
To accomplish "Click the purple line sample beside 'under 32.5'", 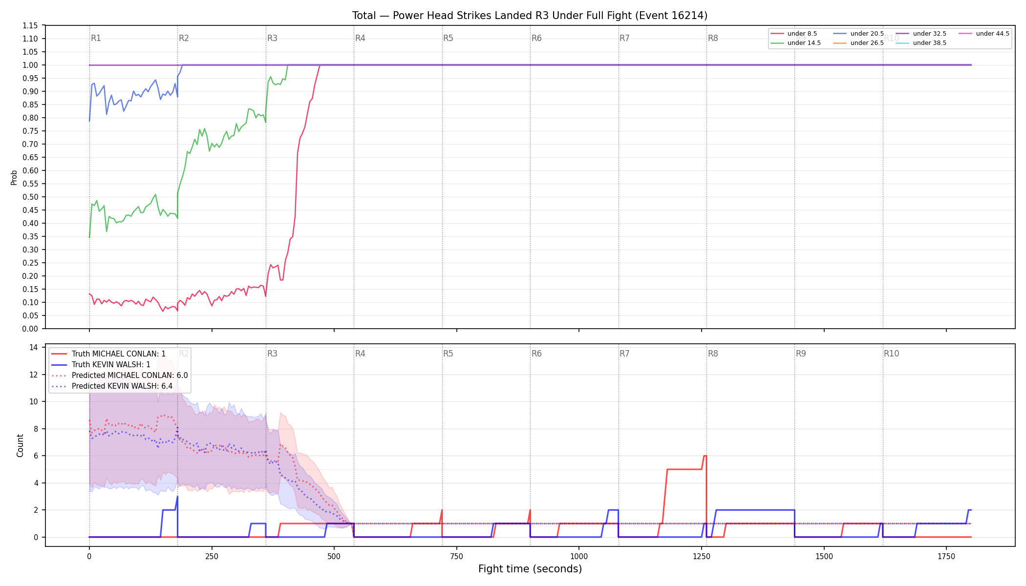I will 903,34.
